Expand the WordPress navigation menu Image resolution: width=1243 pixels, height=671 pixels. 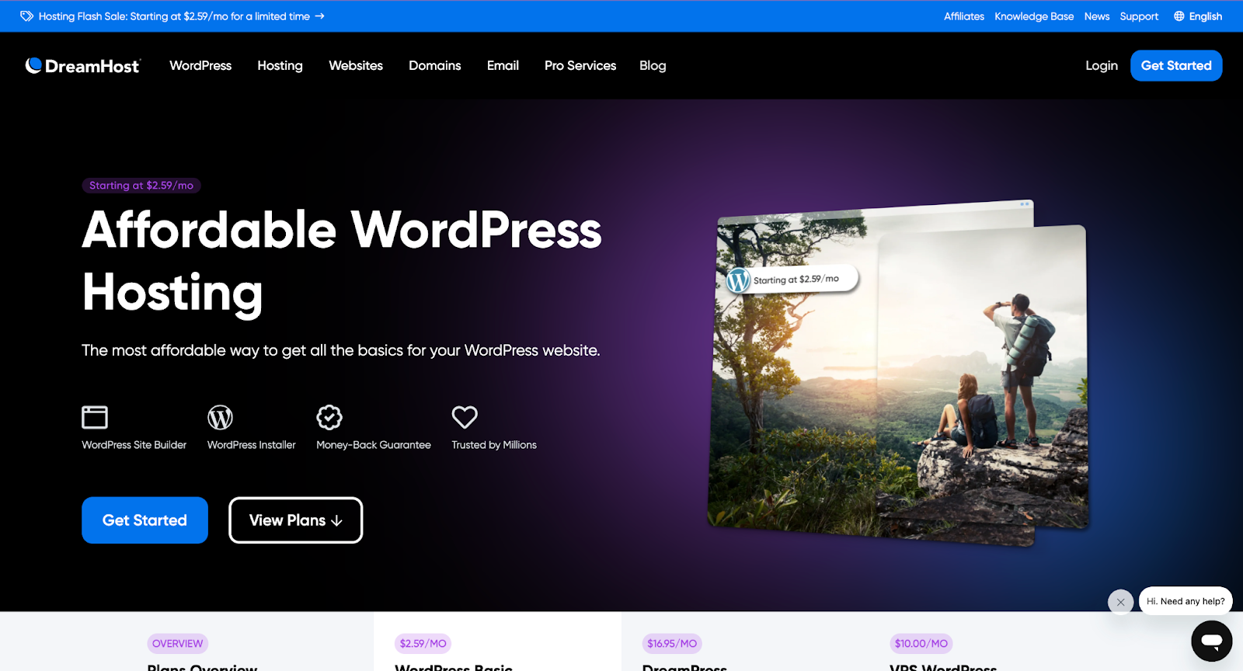(x=200, y=66)
